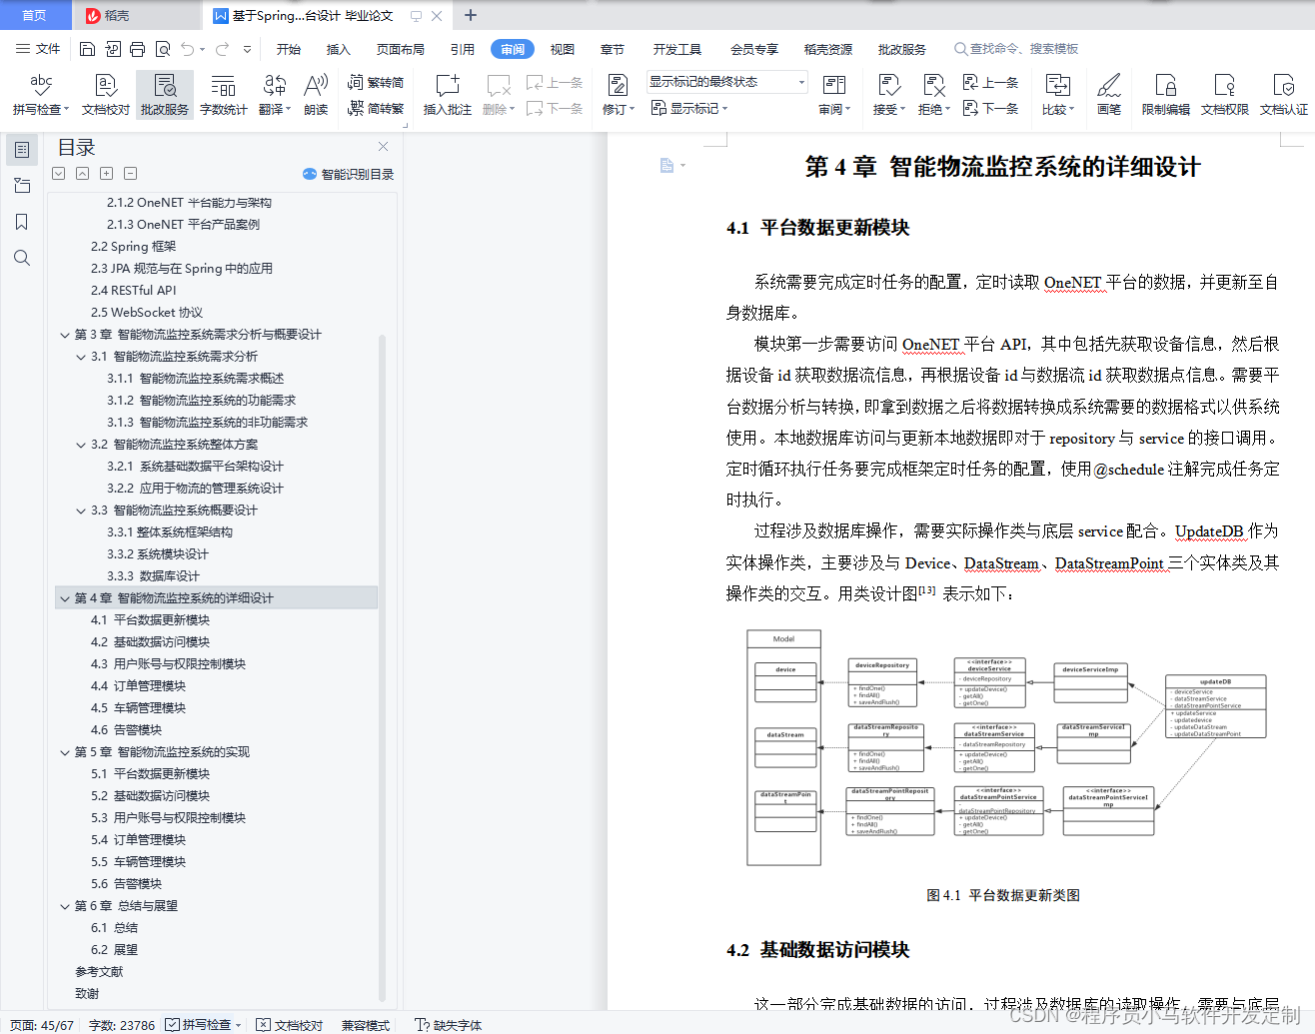Click 智能识别目录 in outline panel

coord(348,174)
